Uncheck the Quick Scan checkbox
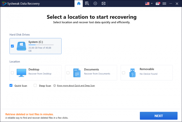Viewport: 182px width, 122px height. pyautogui.click(x=11, y=85)
